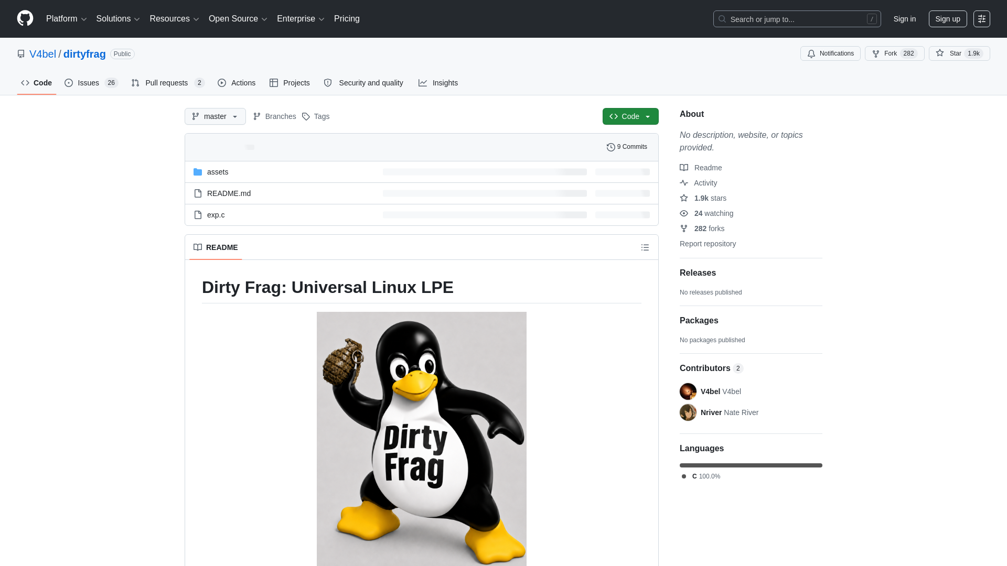
Task: Click the Sign up button
Action: 948,19
